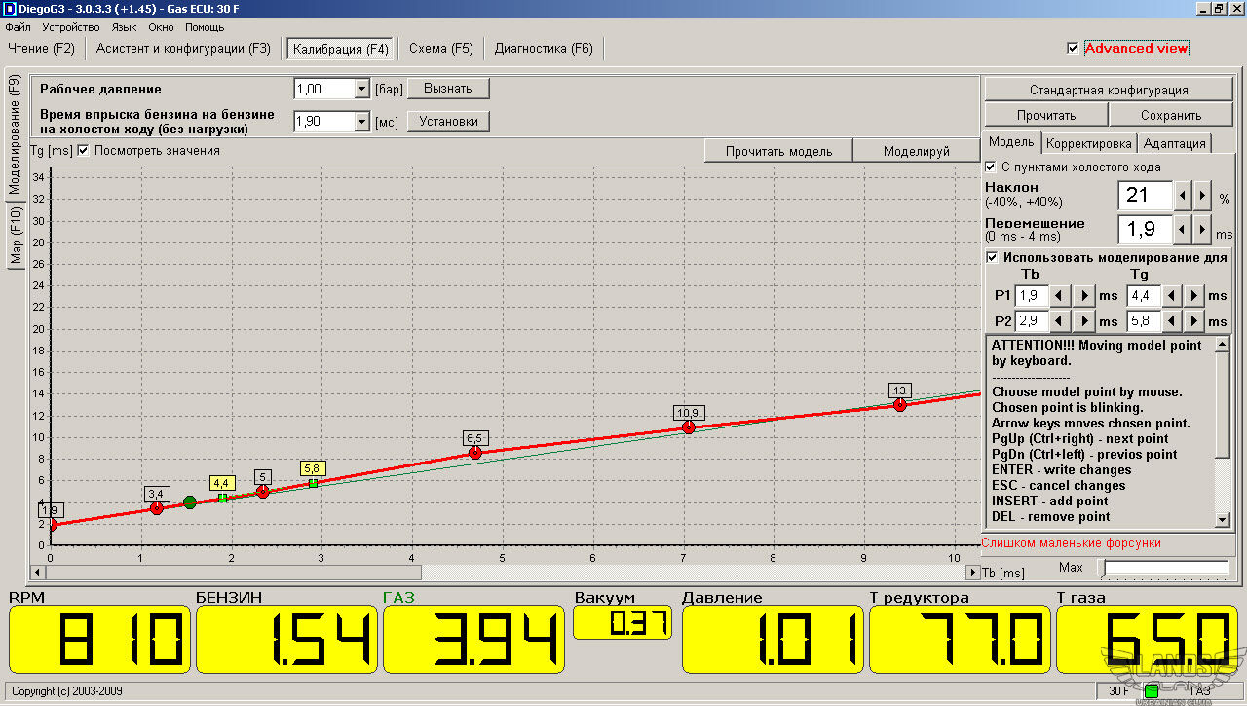Open the Устройство menu
This screenshot has height=706, width=1247.
coord(71,27)
